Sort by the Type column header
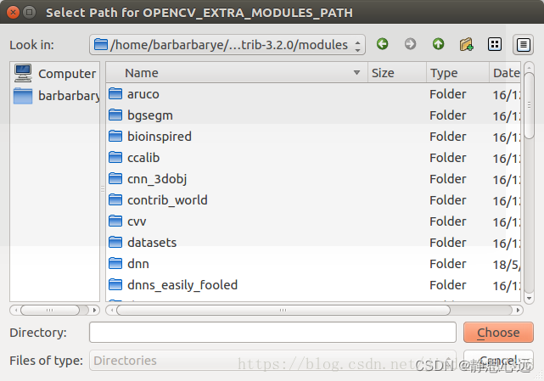 [x=457, y=73]
